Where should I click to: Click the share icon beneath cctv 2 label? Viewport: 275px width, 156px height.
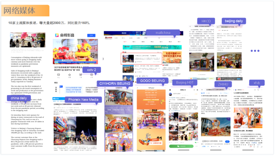(x=92, y=75)
